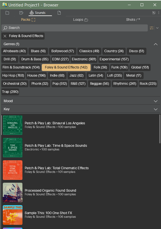This screenshot has width=161, height=229.
Task: Expand the Mood section
Action: point(156,101)
